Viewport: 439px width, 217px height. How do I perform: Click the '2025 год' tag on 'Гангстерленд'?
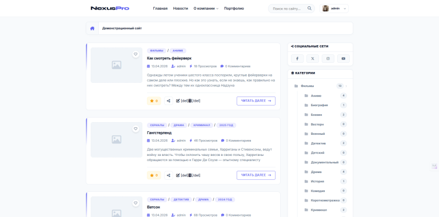point(226,125)
